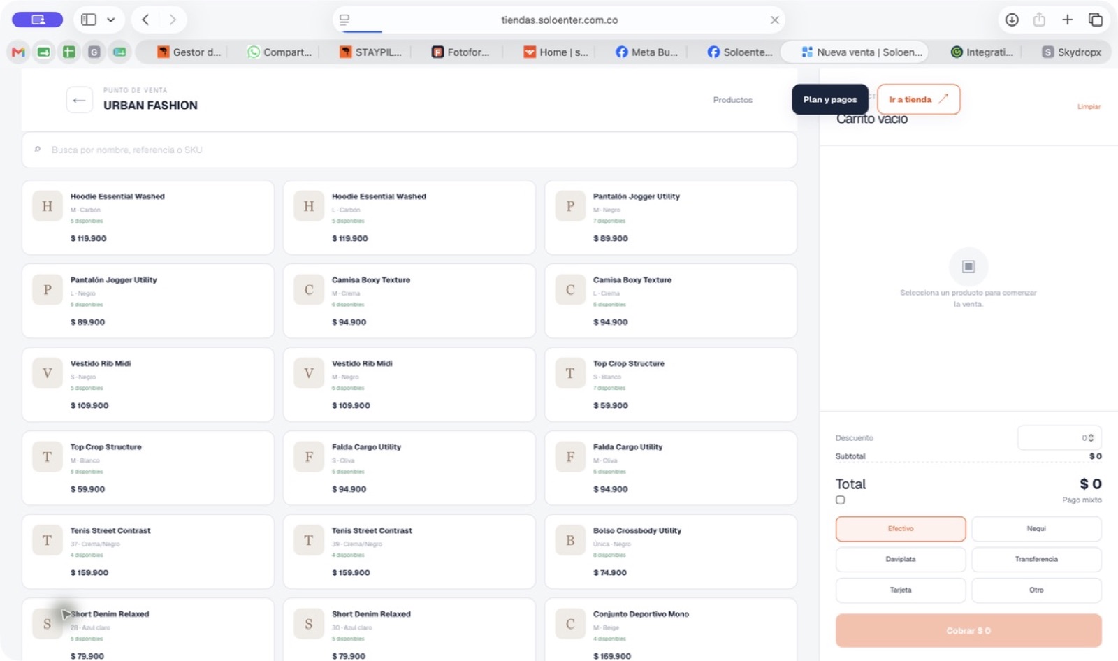1118x661 pixels.
Task: Open the Gmail pinned tab
Action: (x=18, y=52)
